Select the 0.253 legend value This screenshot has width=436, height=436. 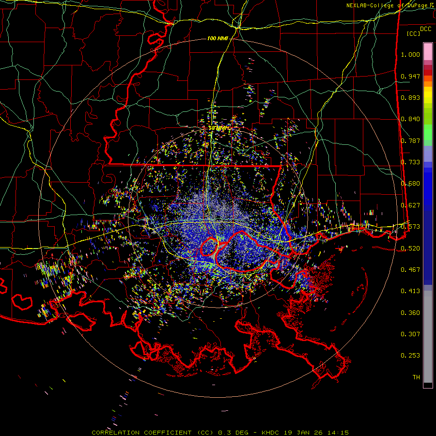(x=410, y=356)
